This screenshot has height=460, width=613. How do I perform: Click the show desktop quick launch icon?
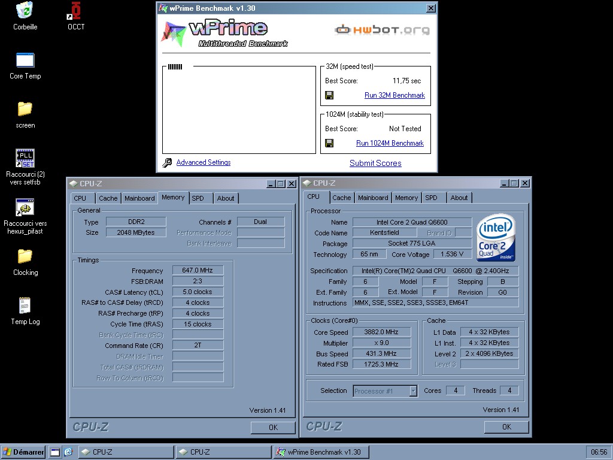click(x=55, y=452)
